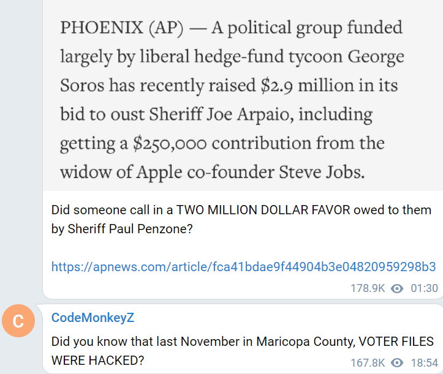Click the $250,000 contribution line in image
The height and width of the screenshot is (374, 443).
click(222, 143)
